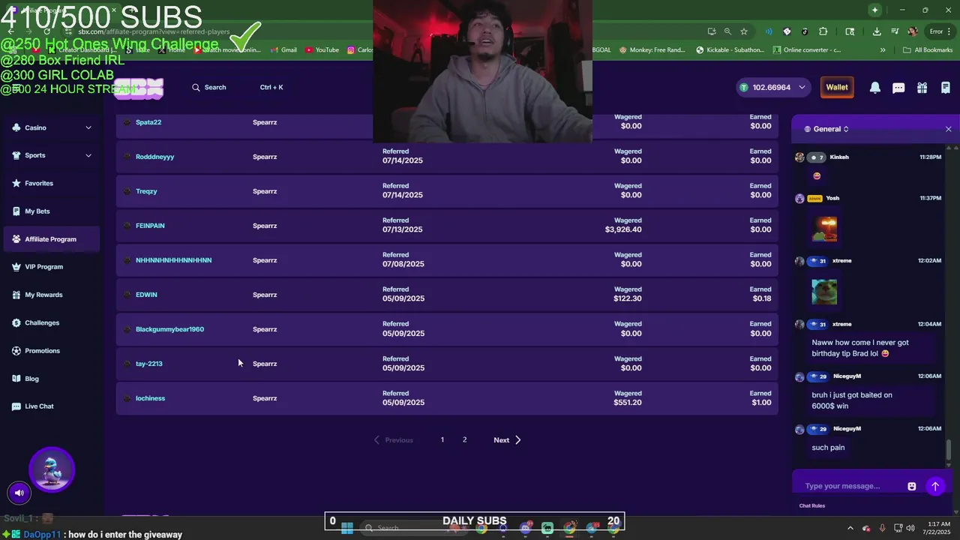
Task: Click the Casino sidebar icon
Action: [16, 127]
